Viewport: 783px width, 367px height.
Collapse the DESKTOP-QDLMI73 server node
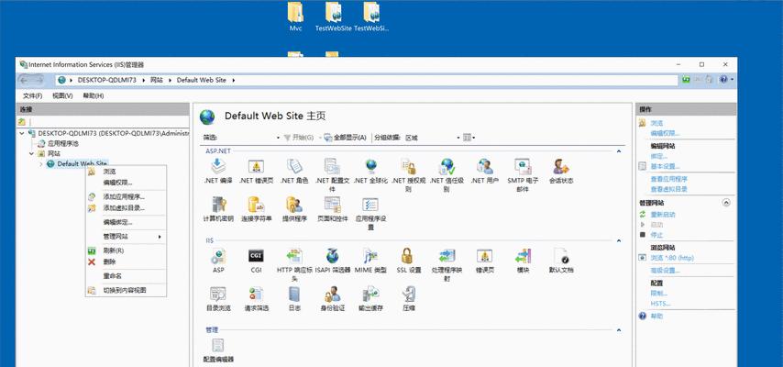(22, 134)
